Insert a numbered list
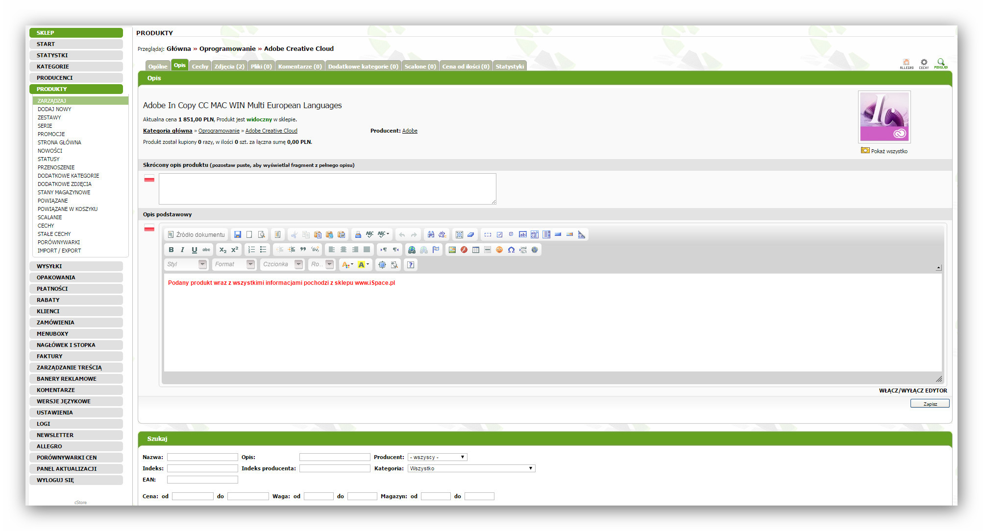Image resolution: width=983 pixels, height=531 pixels. tap(251, 250)
